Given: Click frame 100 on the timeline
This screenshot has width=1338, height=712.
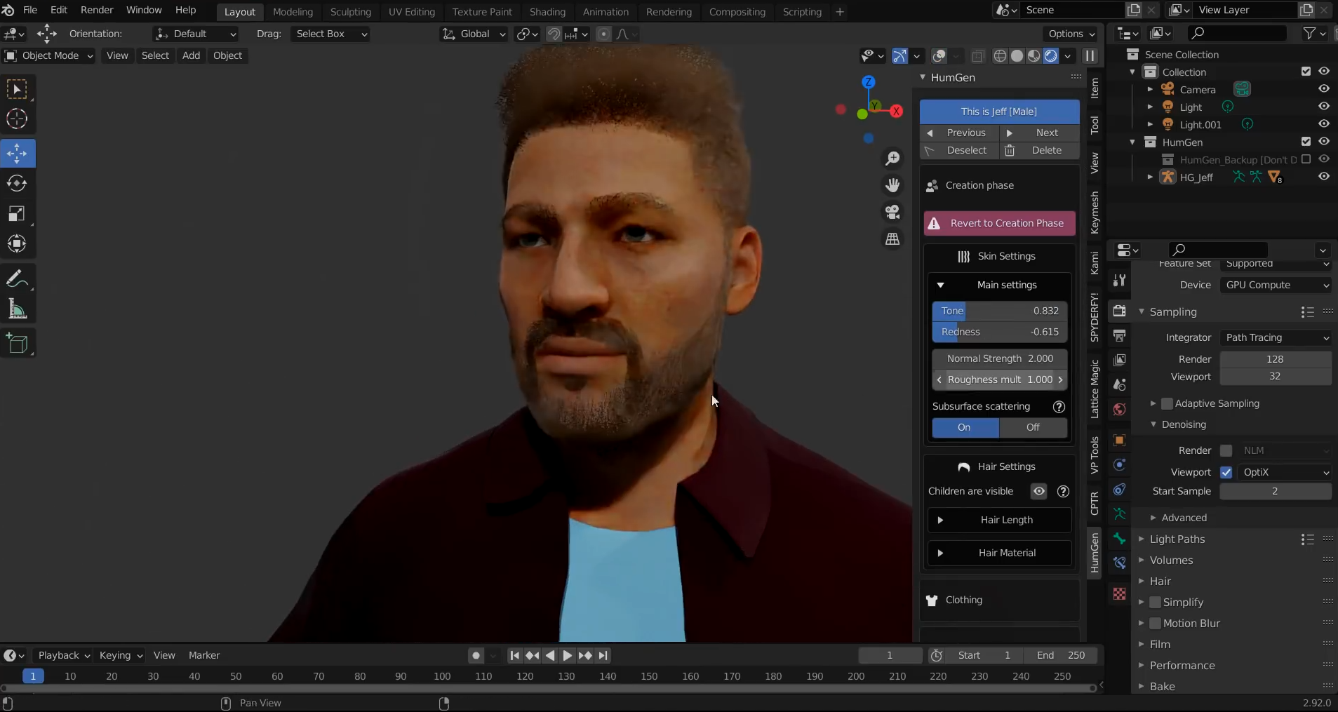Looking at the screenshot, I should pos(442,676).
